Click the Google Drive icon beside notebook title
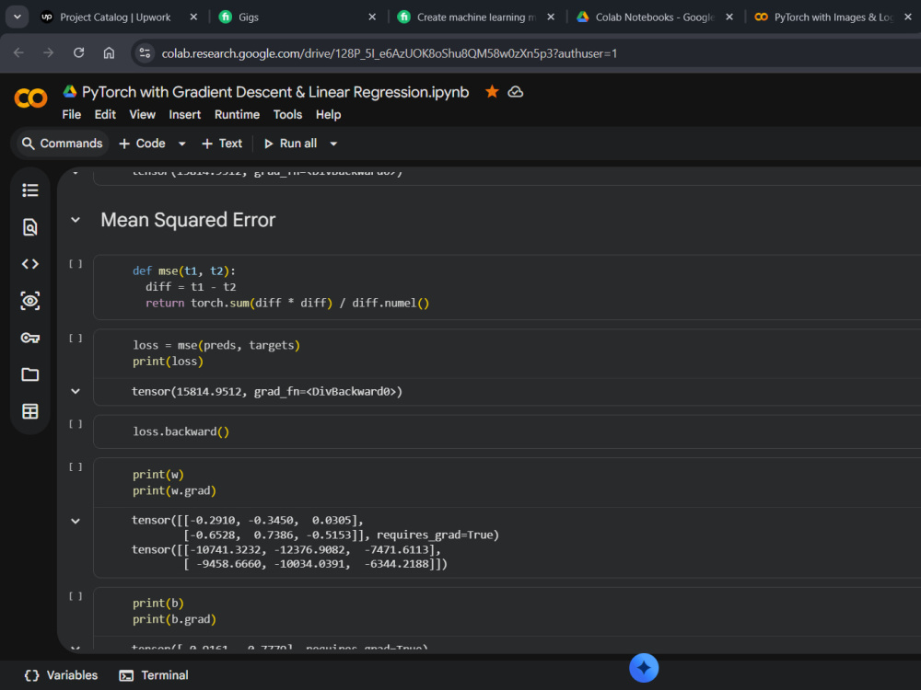This screenshot has width=921, height=690. click(70, 91)
